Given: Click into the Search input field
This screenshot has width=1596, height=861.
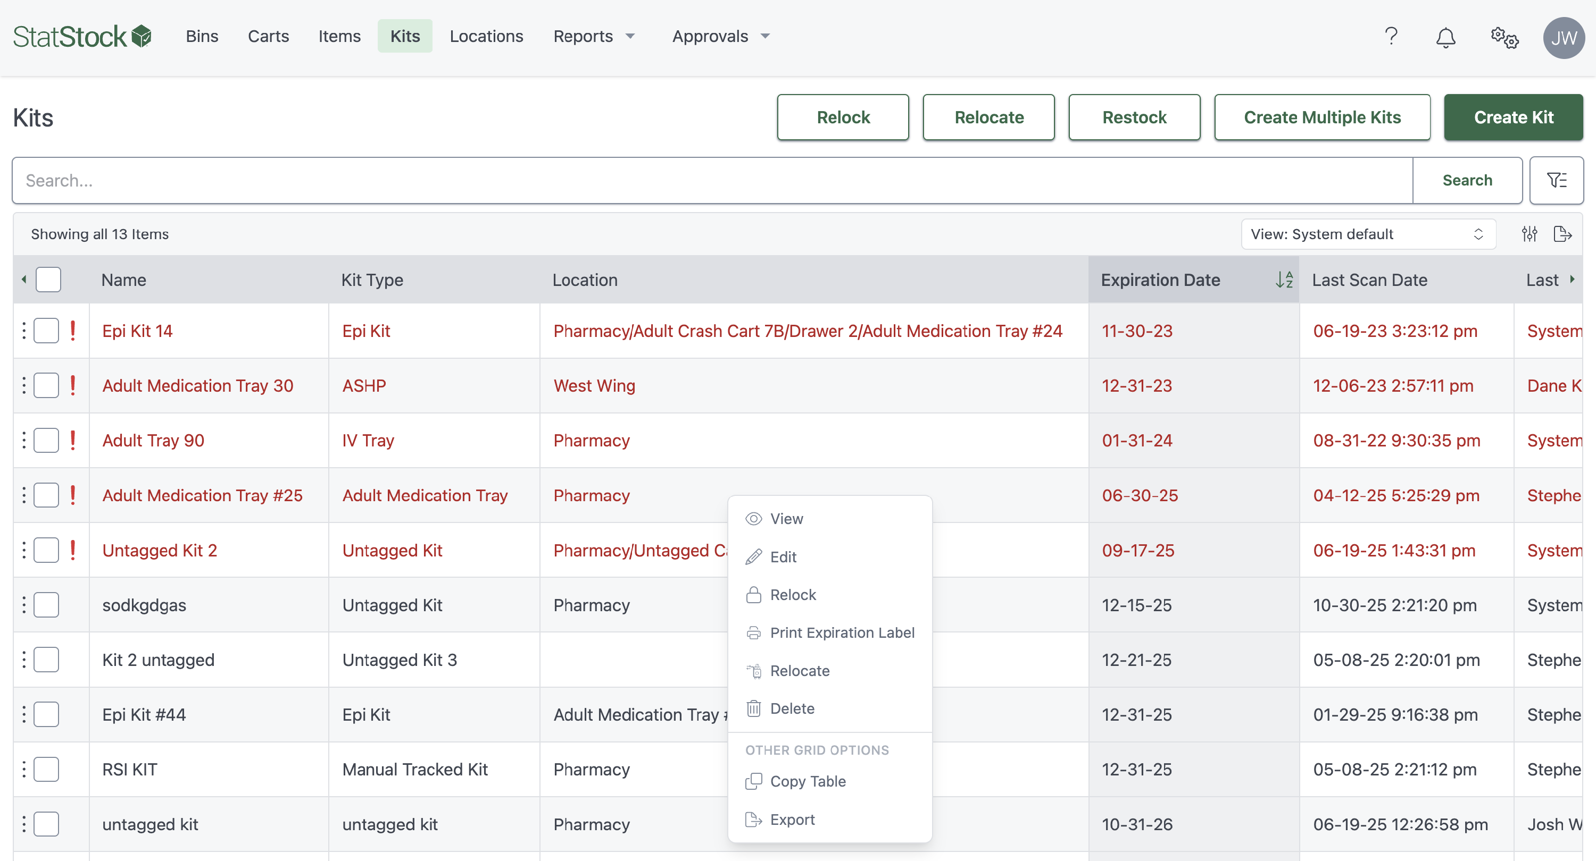Looking at the screenshot, I should click(712, 180).
